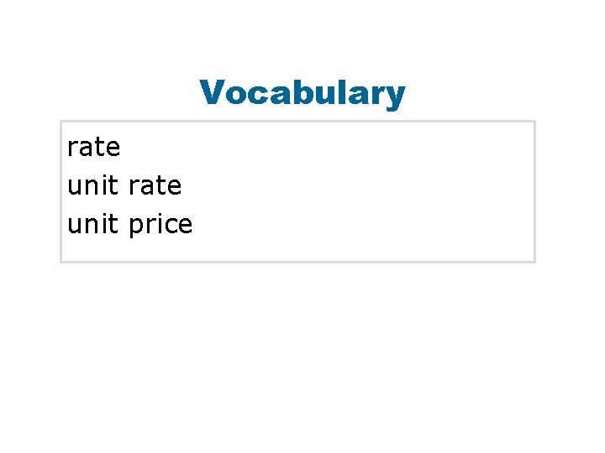The width and height of the screenshot is (605, 453).
Task: Click the word "rate" in "unit rate"
Action: (x=155, y=186)
